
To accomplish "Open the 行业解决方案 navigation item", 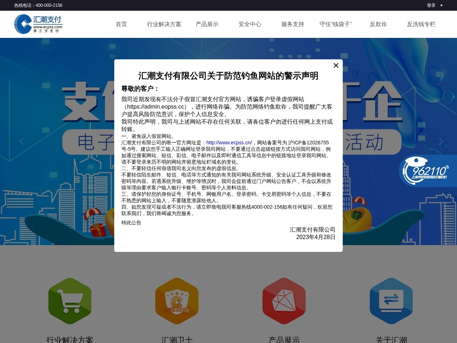I will click(x=164, y=24).
